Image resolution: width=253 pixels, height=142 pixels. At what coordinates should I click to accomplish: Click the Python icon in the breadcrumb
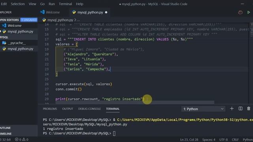pos(44,20)
